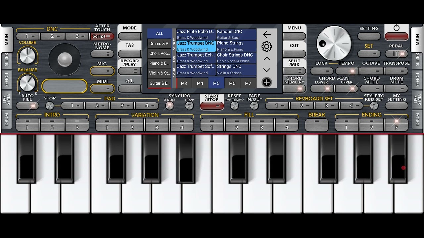Move the voice list down one page

[x=267, y=70]
